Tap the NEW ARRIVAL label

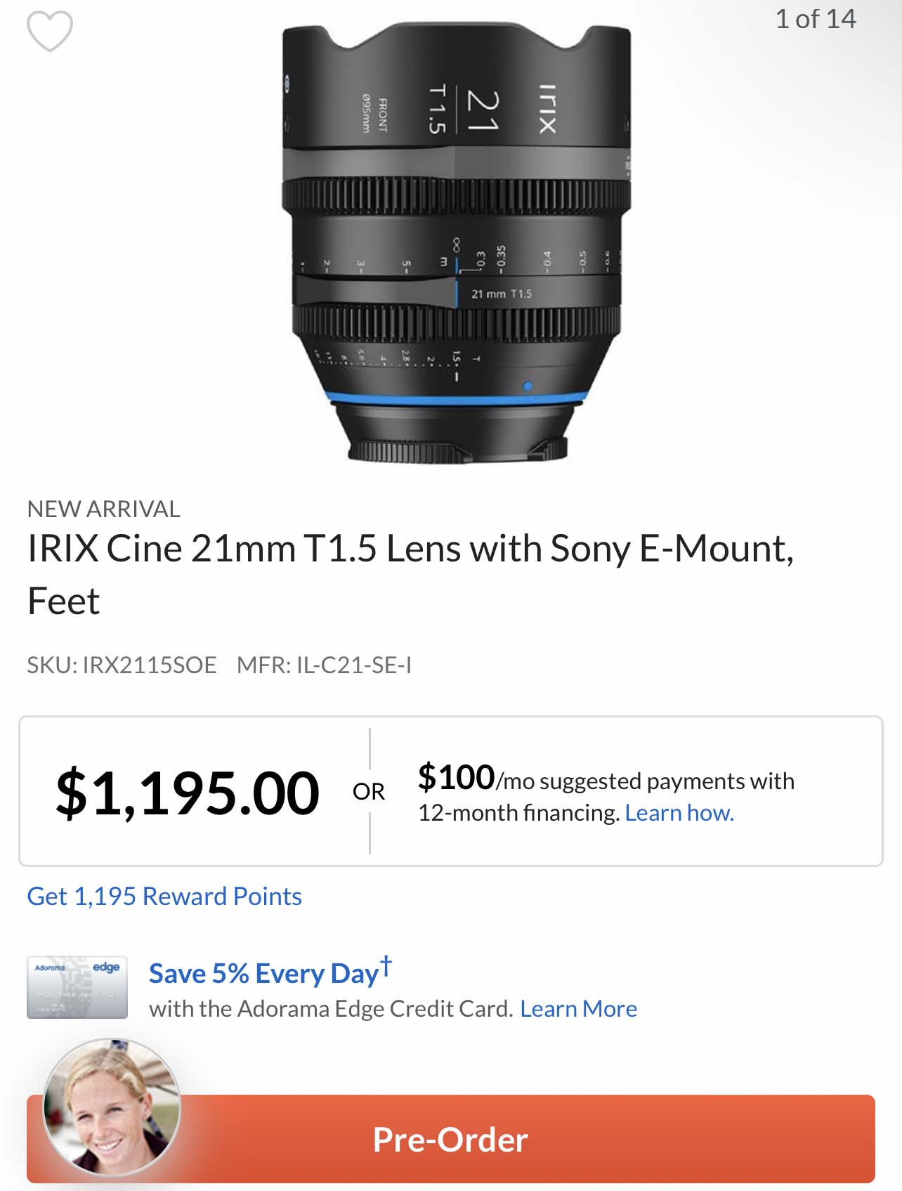(x=103, y=509)
